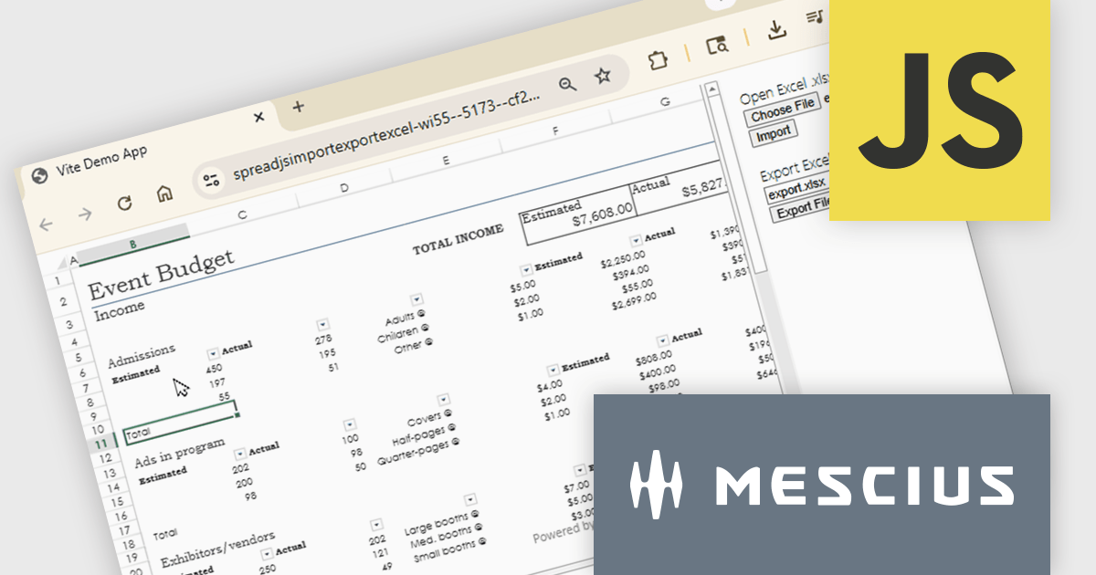
Task: Open Actual filter dropdown under Exhibitors/vendors
Action: coord(267,554)
